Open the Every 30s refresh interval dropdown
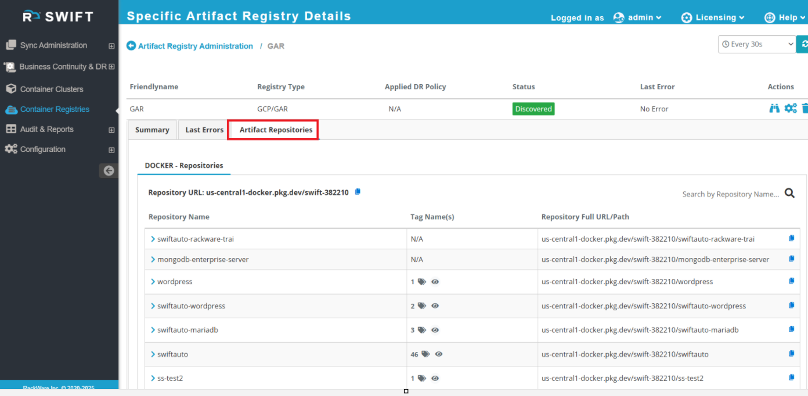Screen dimensions: 808x396 click(757, 44)
